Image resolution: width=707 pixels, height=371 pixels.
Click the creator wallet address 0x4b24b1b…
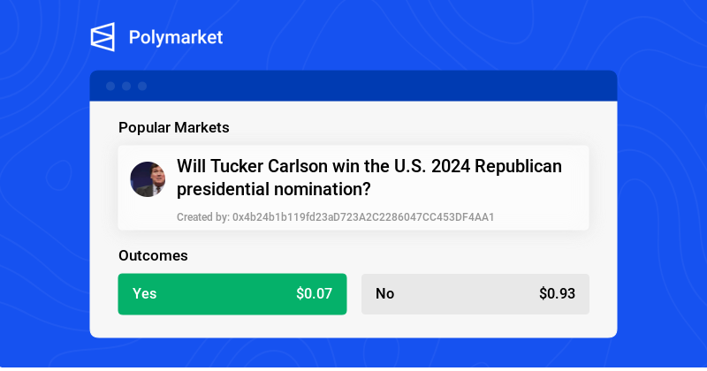362,216
